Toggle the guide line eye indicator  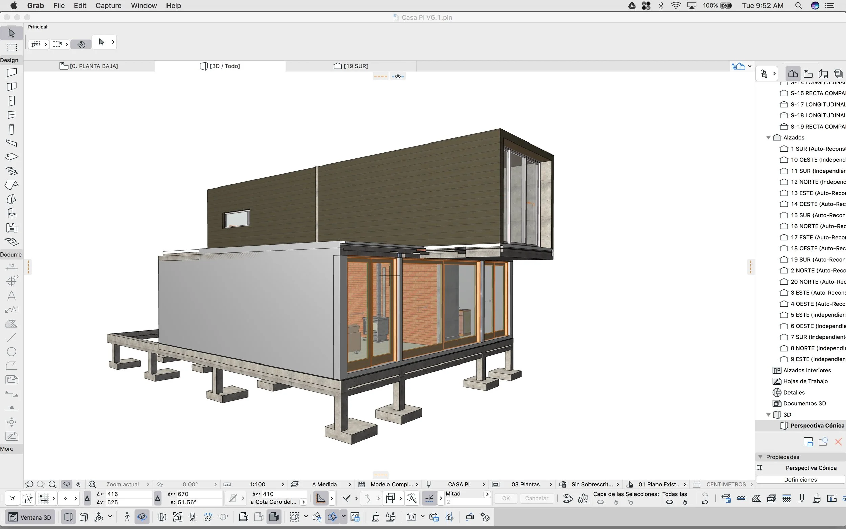coord(398,76)
